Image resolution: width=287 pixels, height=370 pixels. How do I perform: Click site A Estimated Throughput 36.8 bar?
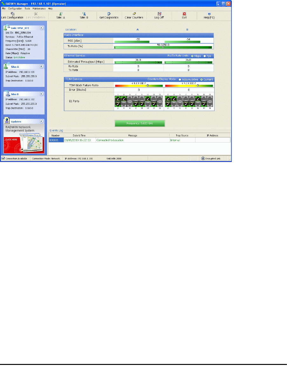(x=139, y=63)
